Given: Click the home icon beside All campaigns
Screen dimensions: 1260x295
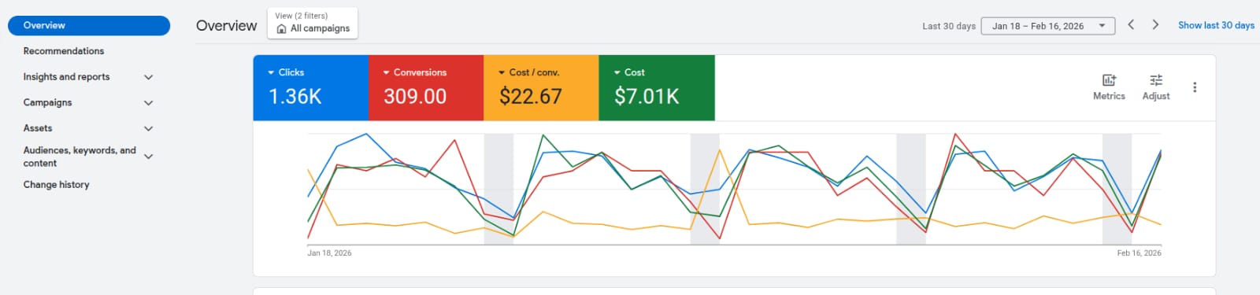Looking at the screenshot, I should [x=281, y=28].
